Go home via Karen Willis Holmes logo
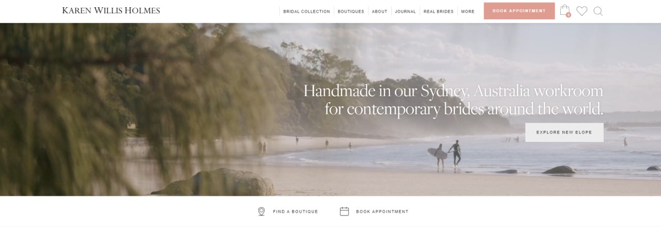The height and width of the screenshot is (227, 661). pos(111,10)
